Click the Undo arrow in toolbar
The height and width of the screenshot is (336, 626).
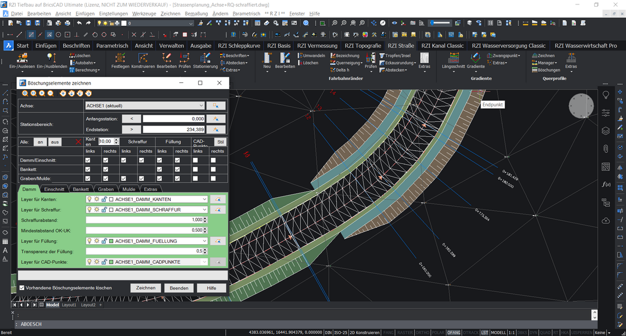(x=80, y=23)
